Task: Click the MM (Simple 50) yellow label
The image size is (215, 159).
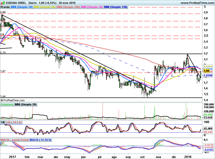Action: [x=45, y=7]
